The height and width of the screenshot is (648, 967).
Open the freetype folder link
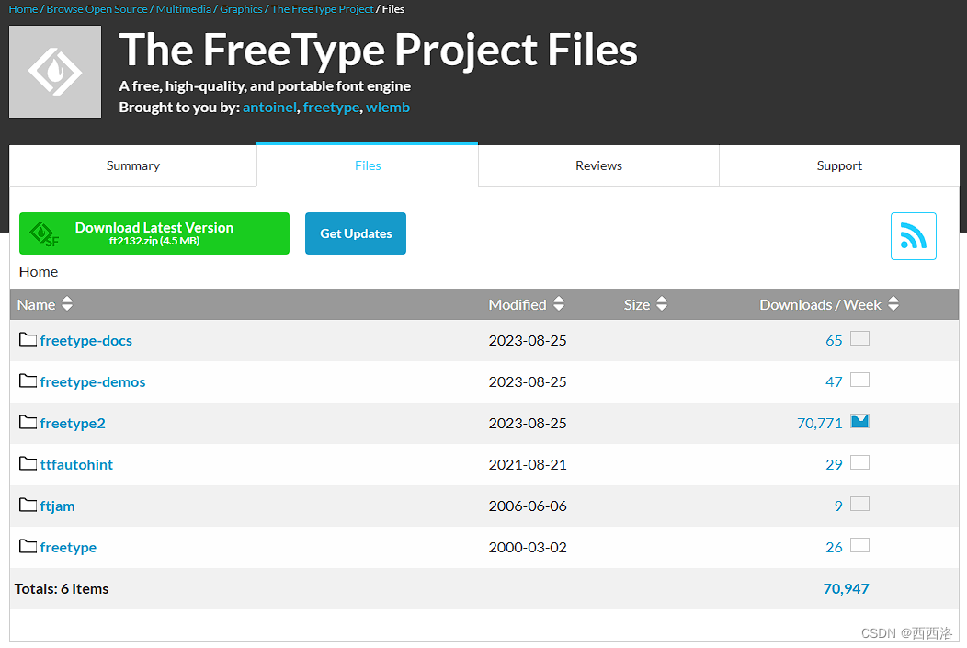tap(68, 547)
